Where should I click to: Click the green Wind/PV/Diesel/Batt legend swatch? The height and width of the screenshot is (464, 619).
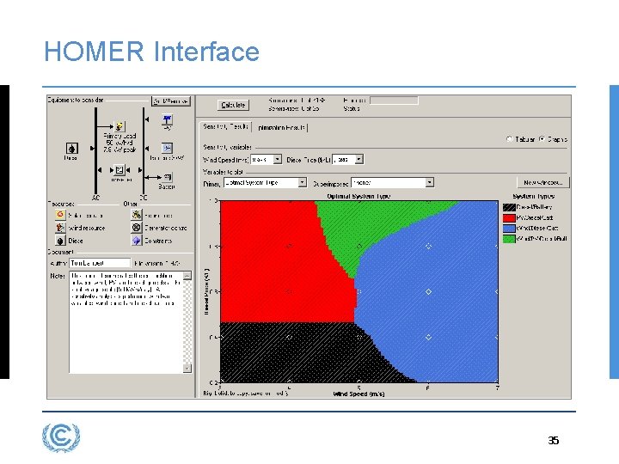(x=509, y=239)
